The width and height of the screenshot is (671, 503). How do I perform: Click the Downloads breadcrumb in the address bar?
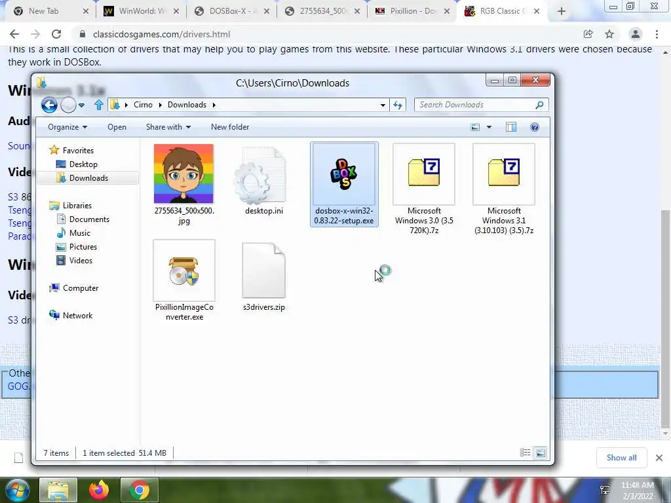coord(187,105)
